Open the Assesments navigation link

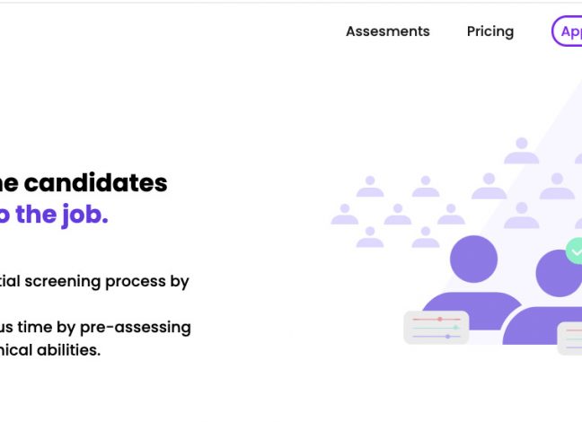(x=387, y=31)
